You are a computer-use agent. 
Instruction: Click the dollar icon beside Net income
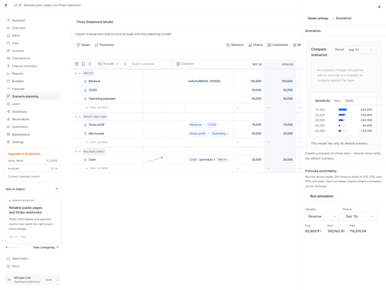[x=85, y=134]
